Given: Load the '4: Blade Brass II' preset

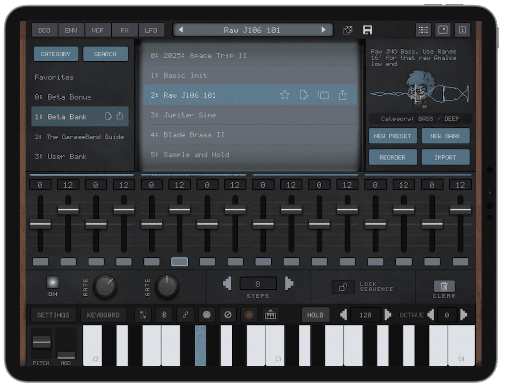Looking at the screenshot, I should (x=250, y=135).
